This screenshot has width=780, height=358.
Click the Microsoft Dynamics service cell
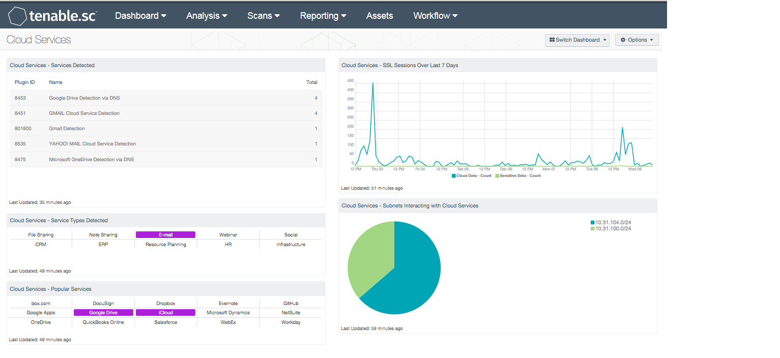(228, 313)
